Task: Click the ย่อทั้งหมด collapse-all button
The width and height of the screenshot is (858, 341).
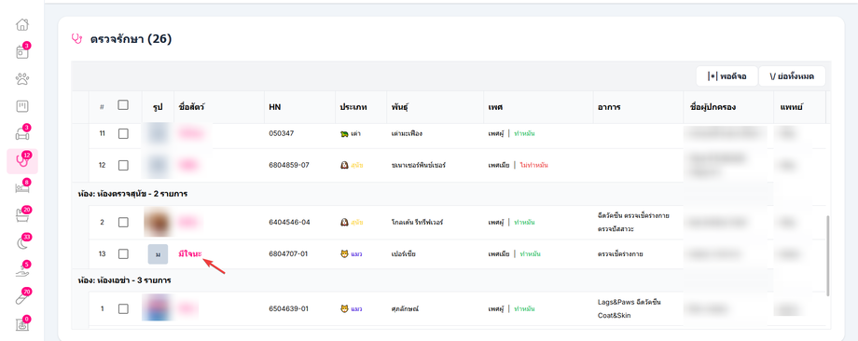Action: (x=792, y=76)
